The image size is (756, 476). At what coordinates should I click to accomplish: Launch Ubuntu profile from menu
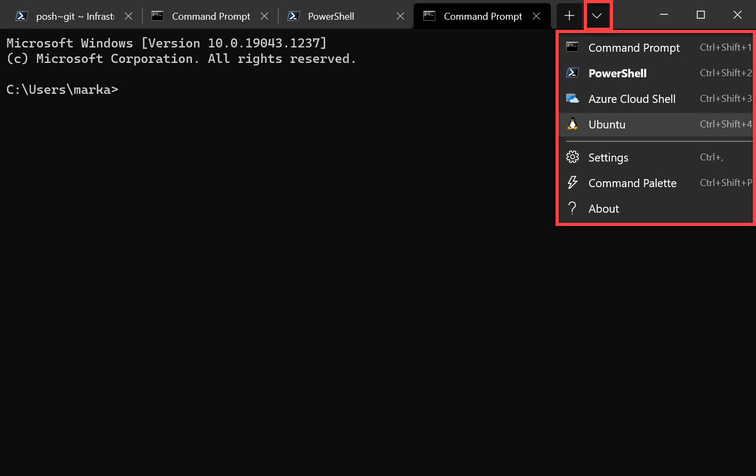point(656,124)
